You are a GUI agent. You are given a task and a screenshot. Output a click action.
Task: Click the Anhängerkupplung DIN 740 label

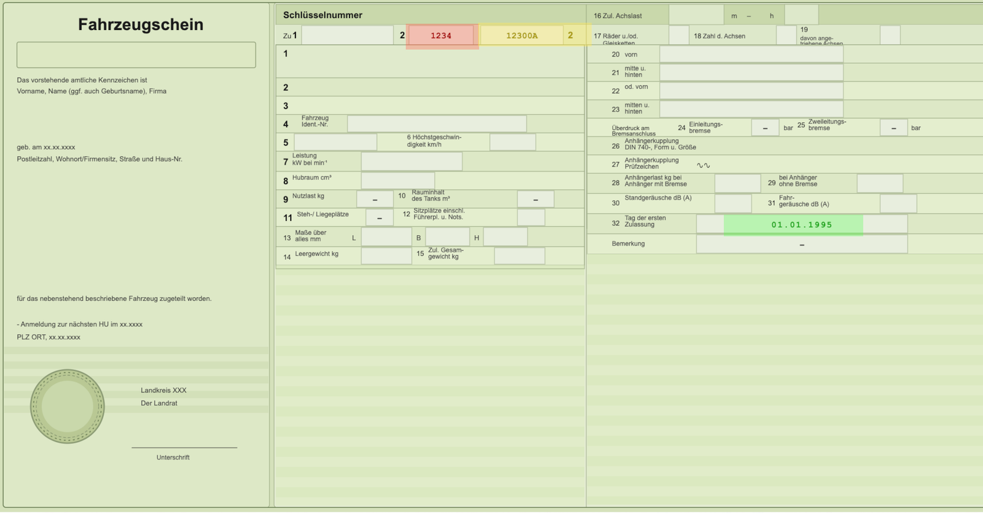point(660,144)
